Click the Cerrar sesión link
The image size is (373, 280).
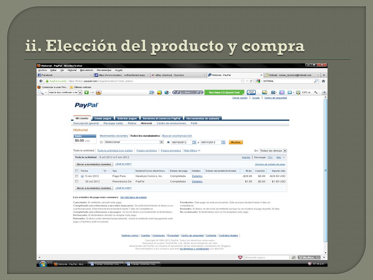point(240,98)
